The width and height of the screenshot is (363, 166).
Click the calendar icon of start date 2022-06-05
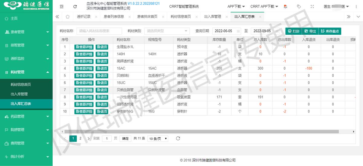pyautogui.click(x=238, y=31)
